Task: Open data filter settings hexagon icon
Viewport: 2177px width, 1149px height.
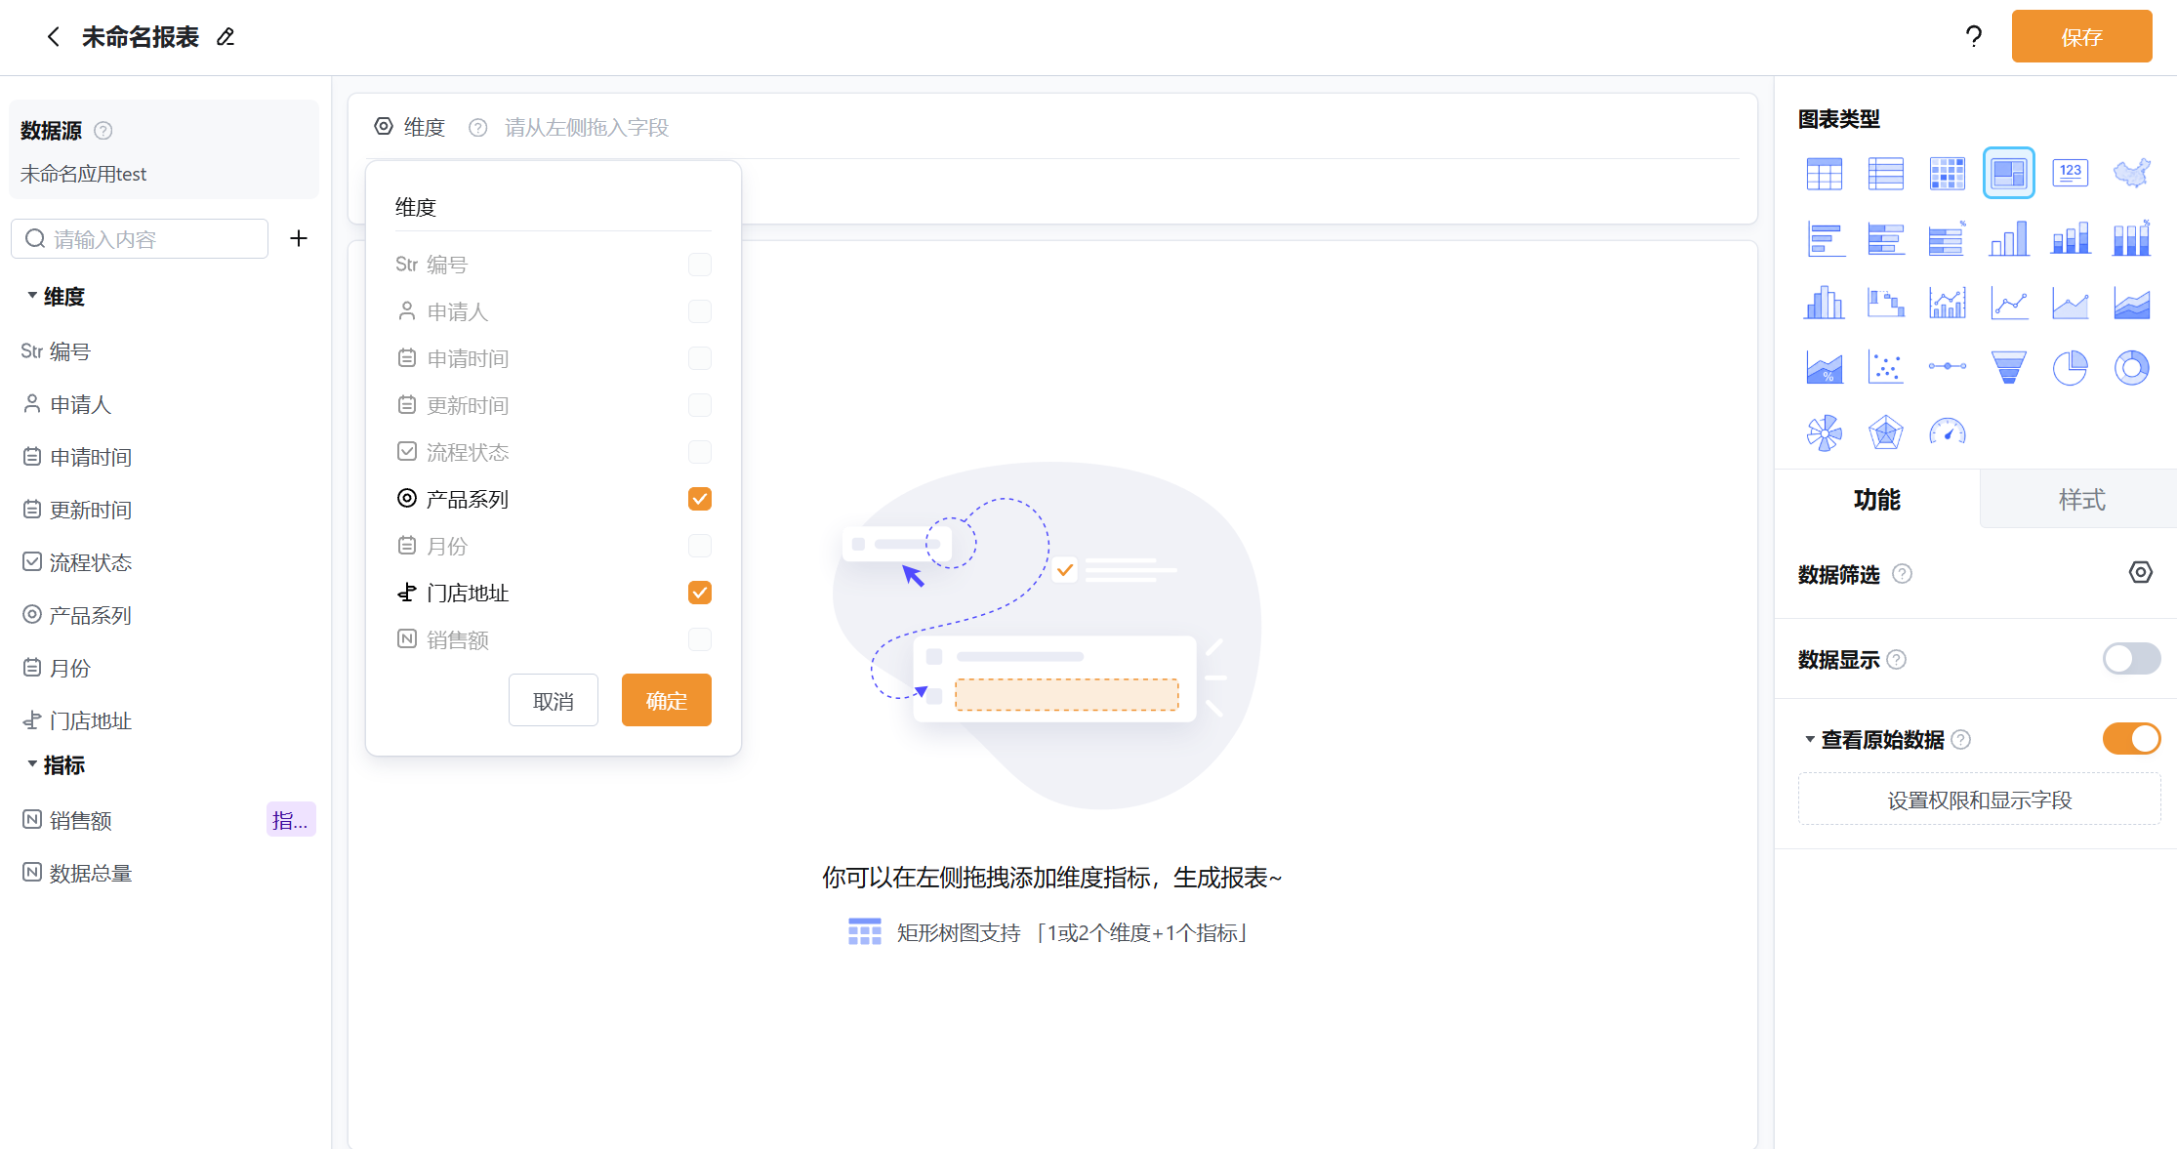Action: [2140, 573]
